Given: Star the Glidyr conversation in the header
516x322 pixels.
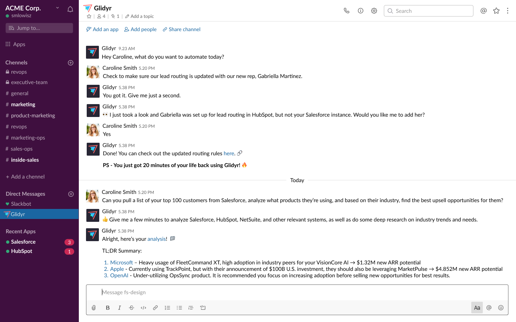Looking at the screenshot, I should click(x=89, y=16).
